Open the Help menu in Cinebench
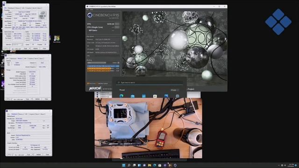The height and width of the screenshot is (168, 299). click(92, 9)
